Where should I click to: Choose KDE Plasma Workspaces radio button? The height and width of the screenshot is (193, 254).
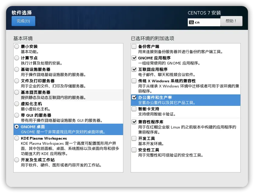tap(17, 138)
